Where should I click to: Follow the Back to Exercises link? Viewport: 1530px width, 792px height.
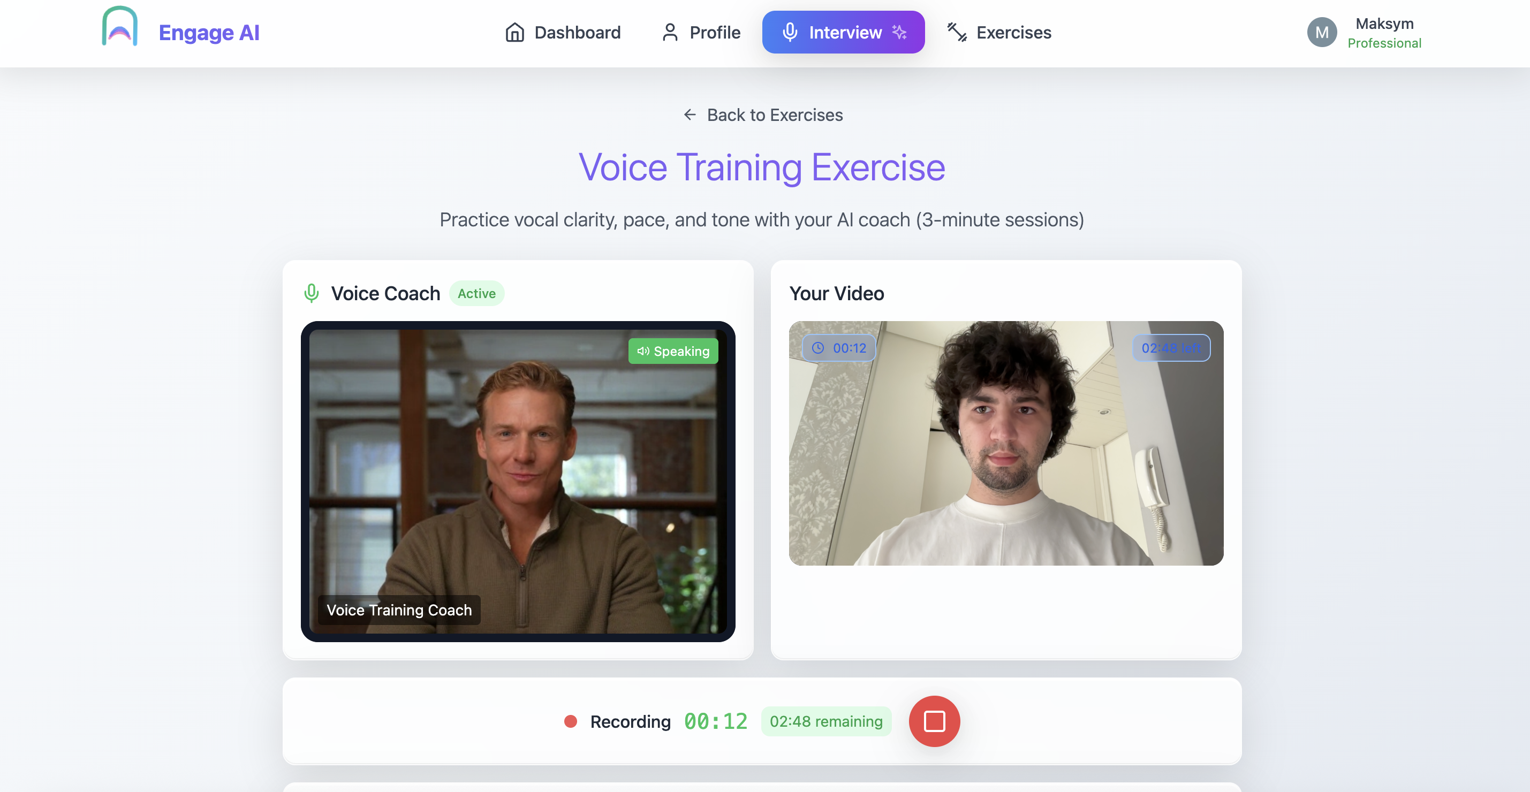pyautogui.click(x=763, y=115)
